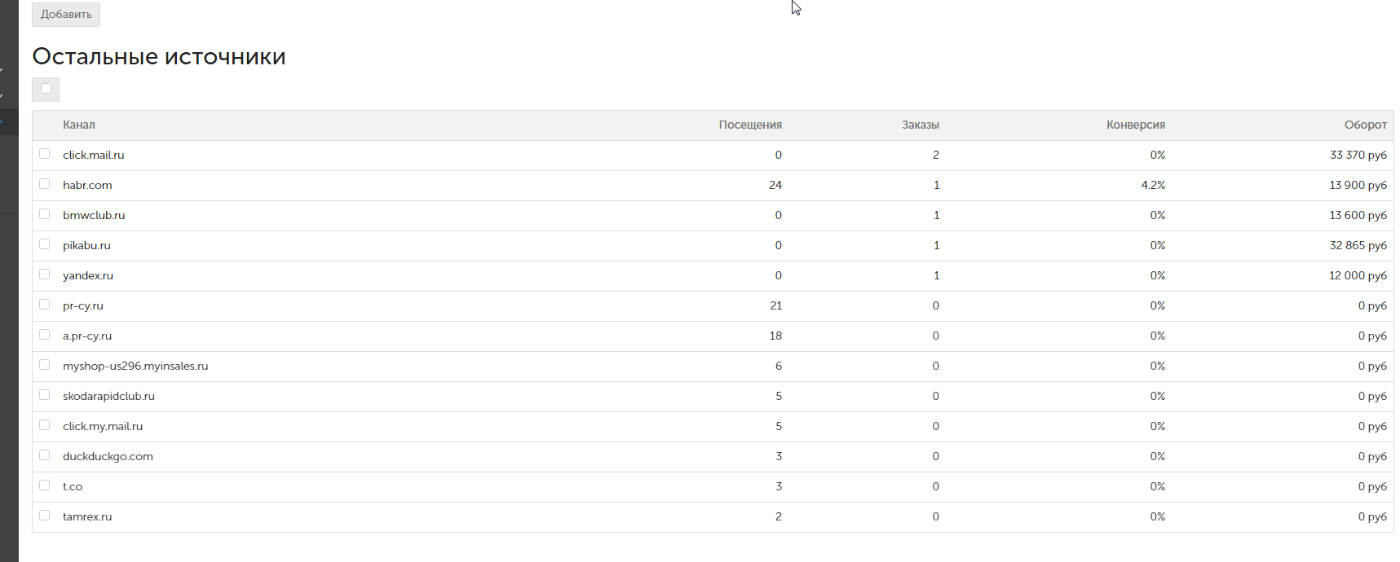Open the click.my.mail.ru channel
This screenshot has width=1400, height=562.
click(103, 427)
